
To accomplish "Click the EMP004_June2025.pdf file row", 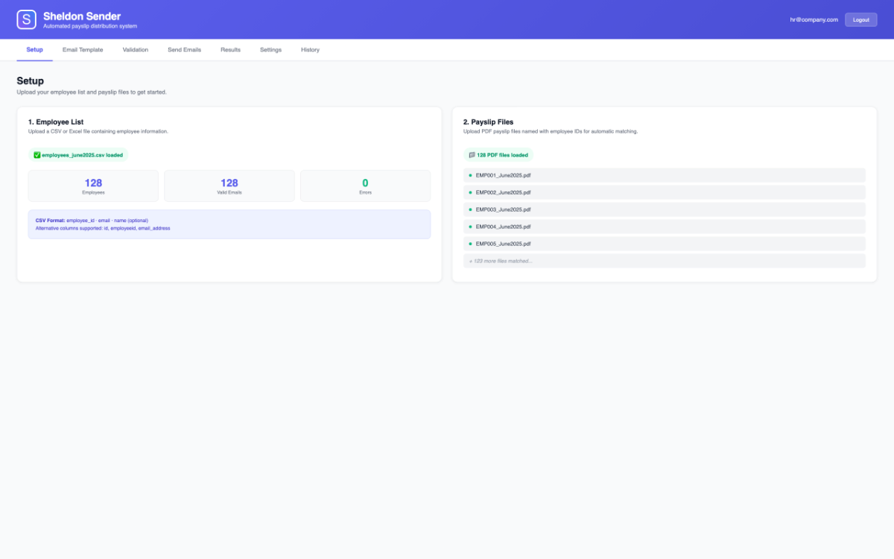I will click(x=665, y=227).
